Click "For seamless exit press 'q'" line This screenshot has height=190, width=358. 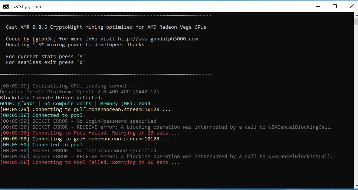click(x=45, y=62)
